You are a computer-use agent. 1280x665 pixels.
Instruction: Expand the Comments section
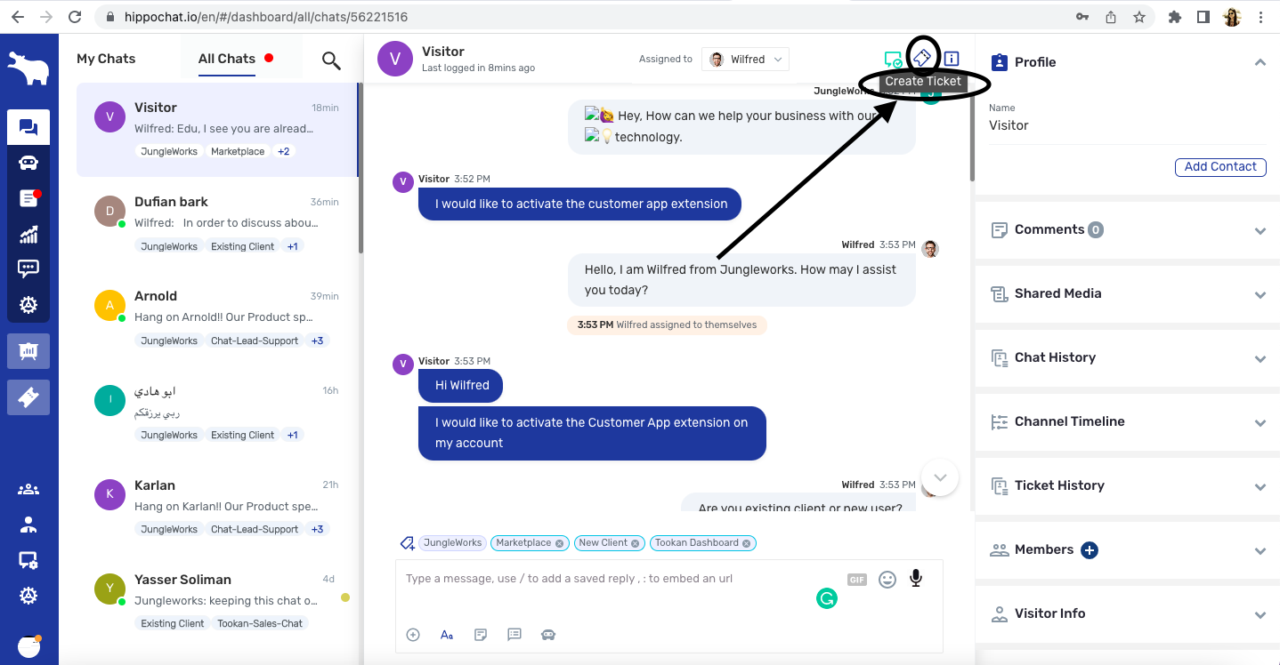click(1260, 230)
